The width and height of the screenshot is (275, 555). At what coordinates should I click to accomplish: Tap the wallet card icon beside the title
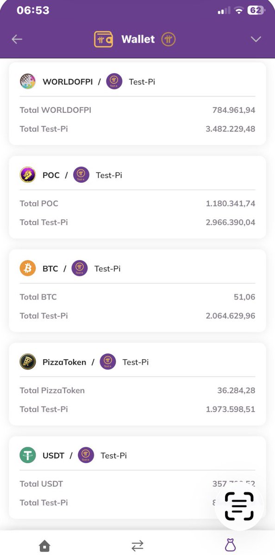(103, 39)
